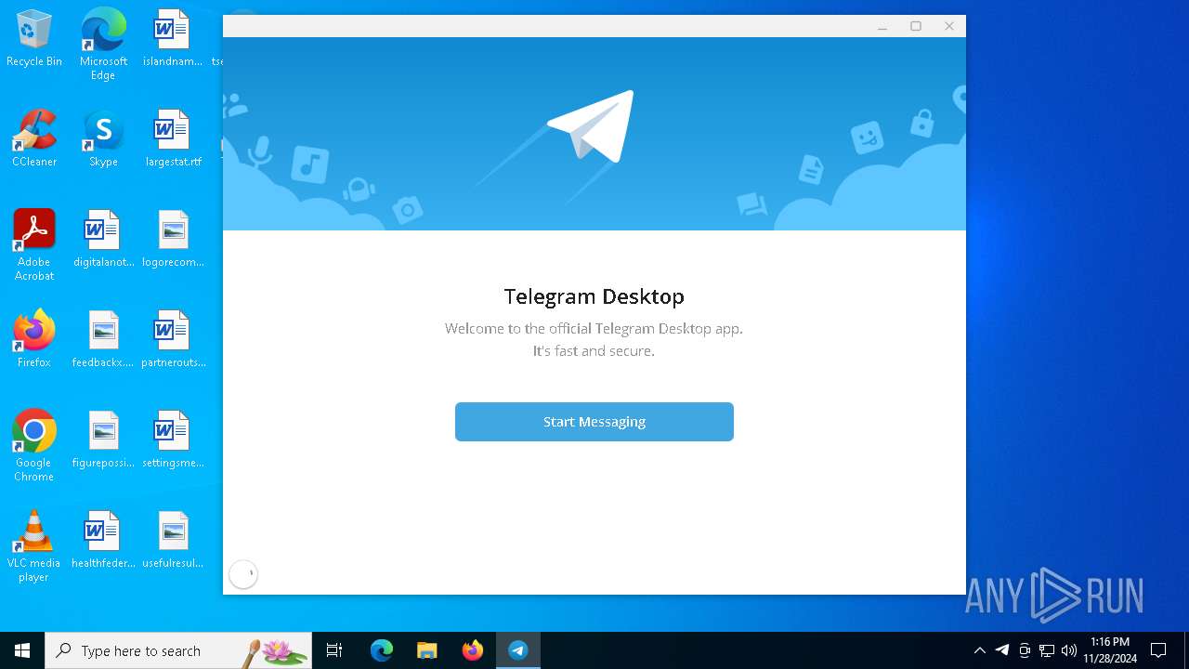Select the healthfeder... Word document icon
The width and height of the screenshot is (1189, 669).
point(103,541)
